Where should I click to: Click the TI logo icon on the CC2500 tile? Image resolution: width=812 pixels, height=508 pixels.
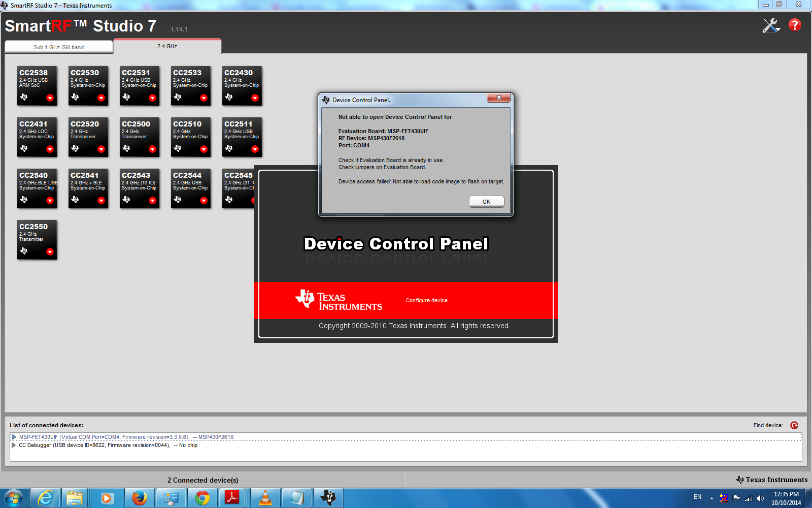pyautogui.click(x=126, y=148)
